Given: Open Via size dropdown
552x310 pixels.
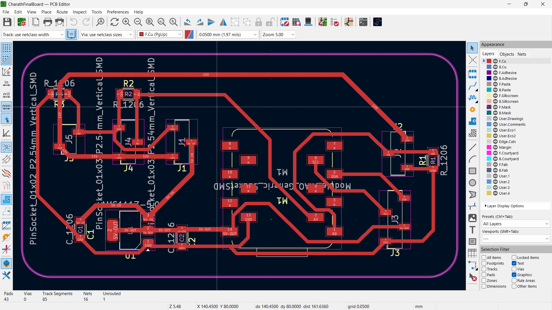Looking at the screenshot, I should tap(107, 34).
